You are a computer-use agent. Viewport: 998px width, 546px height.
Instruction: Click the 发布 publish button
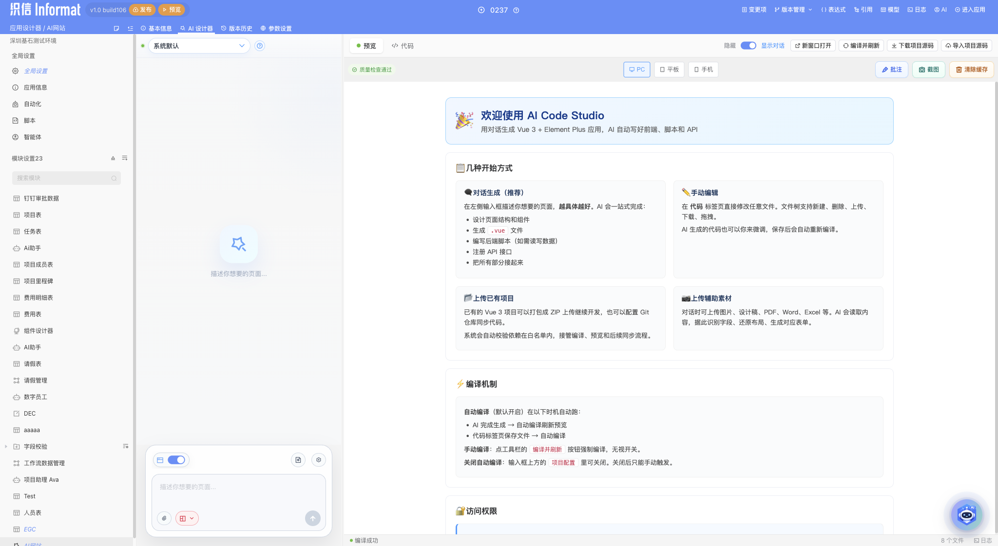pos(142,10)
